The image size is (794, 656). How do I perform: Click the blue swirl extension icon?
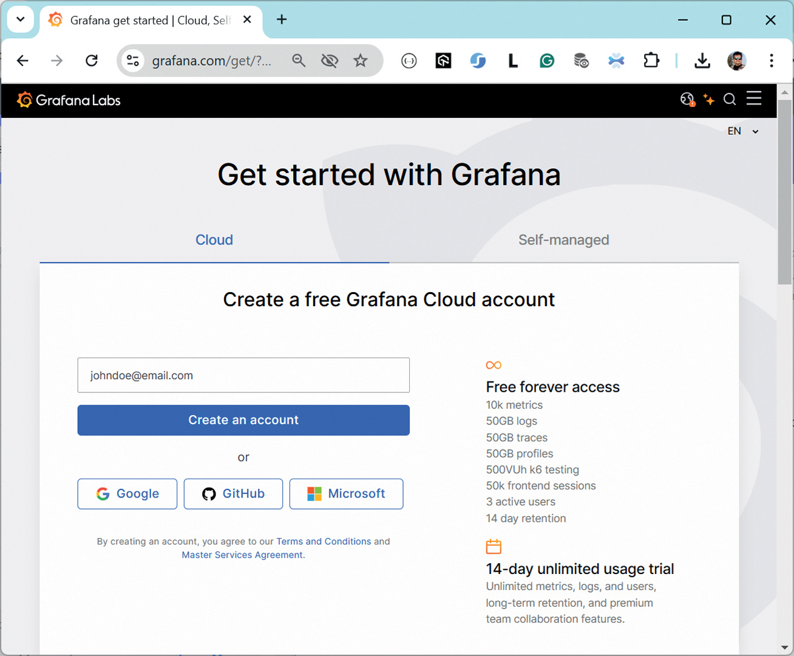(x=478, y=61)
